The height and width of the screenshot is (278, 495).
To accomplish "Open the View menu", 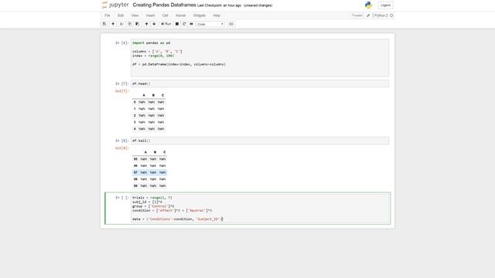I will point(135,15).
